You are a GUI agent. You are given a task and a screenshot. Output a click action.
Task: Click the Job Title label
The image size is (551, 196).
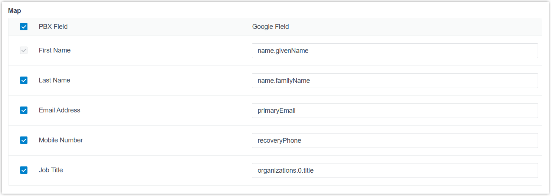[x=51, y=170]
